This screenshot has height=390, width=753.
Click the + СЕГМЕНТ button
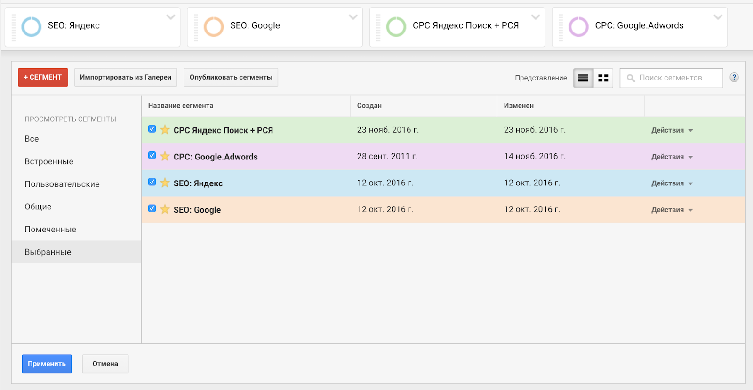[43, 77]
